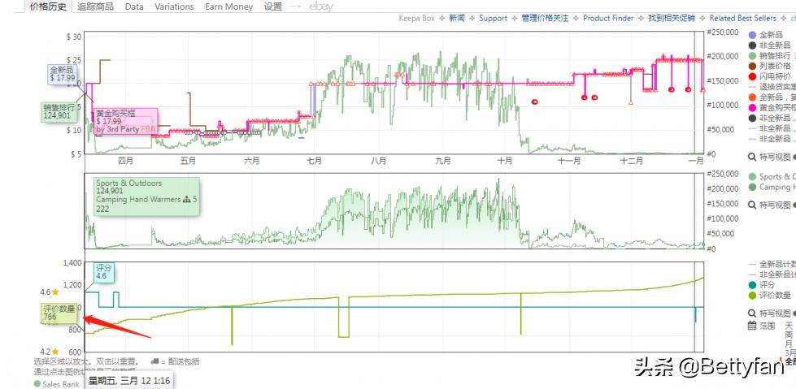Click the 黄金购买框 magenta legend dot
The height and width of the screenshot is (389, 796).
(x=752, y=107)
